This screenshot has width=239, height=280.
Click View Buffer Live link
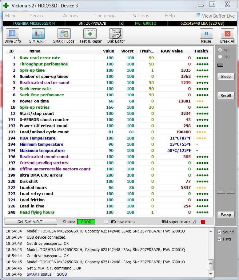[218, 16]
